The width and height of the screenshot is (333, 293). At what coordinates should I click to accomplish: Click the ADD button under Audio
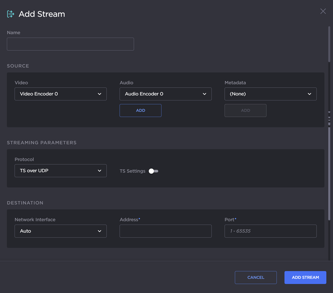click(140, 110)
